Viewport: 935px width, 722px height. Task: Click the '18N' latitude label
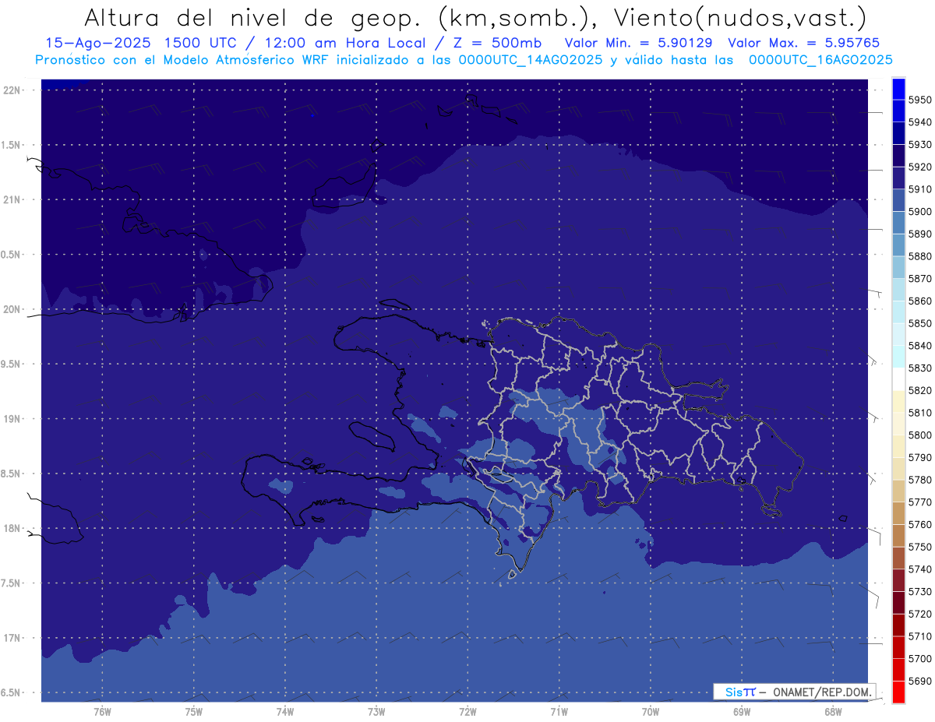[12, 528]
